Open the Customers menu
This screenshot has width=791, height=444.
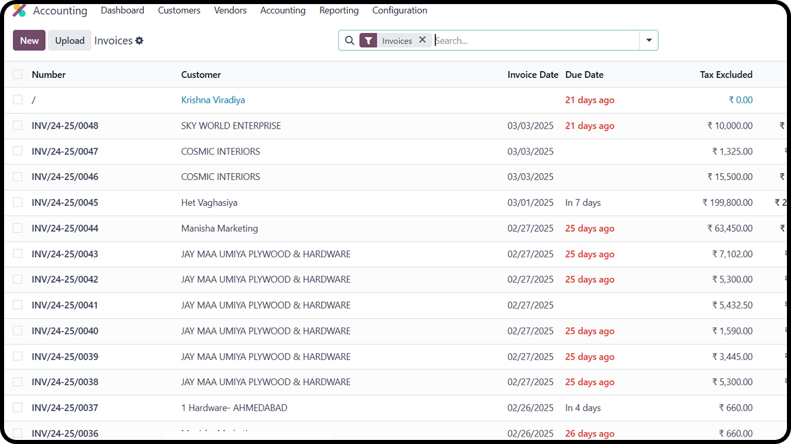(x=179, y=10)
